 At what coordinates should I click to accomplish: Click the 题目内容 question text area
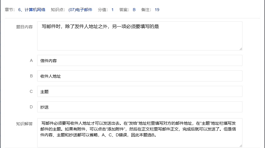point(140,36)
